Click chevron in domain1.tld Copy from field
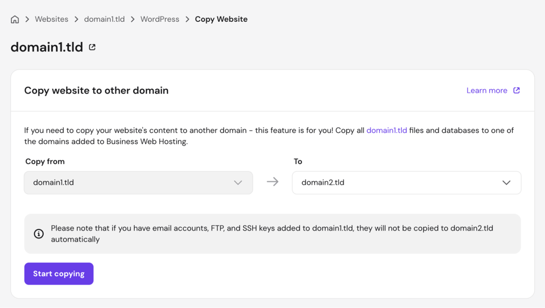Viewport: 545px width, 308px height. (238, 183)
